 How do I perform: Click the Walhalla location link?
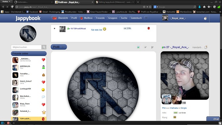point(174,108)
